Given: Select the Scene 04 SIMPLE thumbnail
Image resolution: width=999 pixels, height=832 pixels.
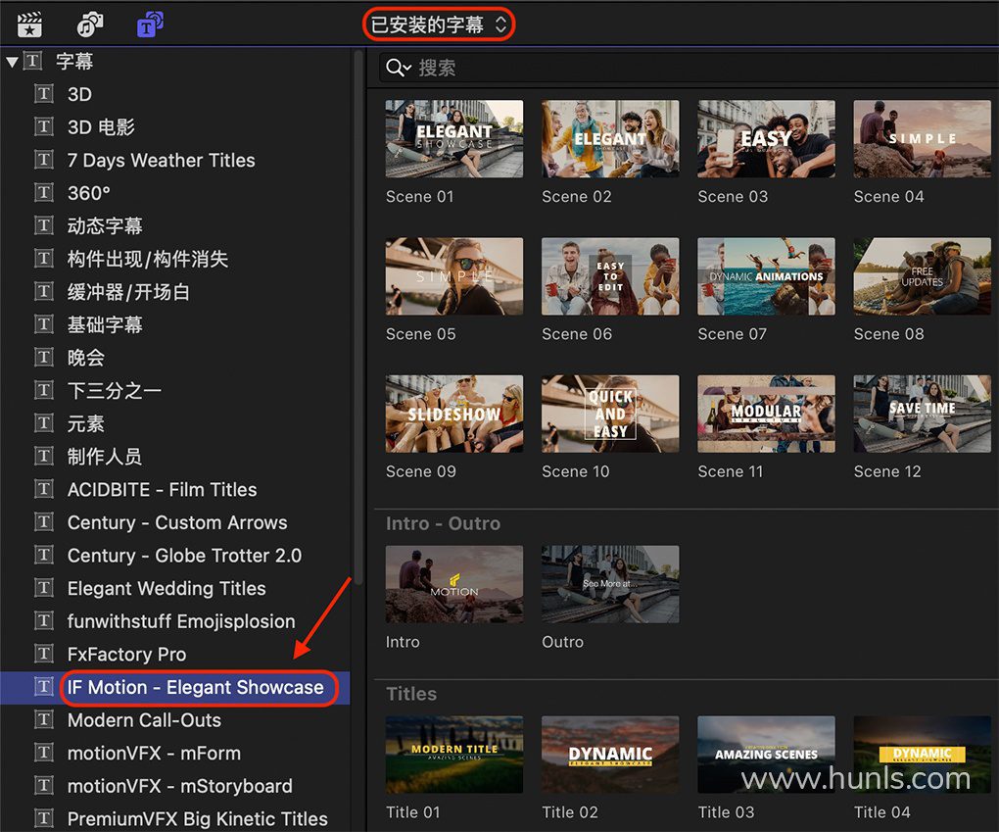Looking at the screenshot, I should tap(923, 138).
